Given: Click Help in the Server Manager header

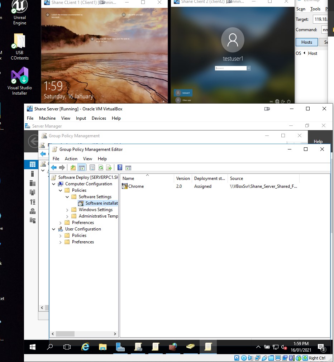Looking at the screenshot, I should tap(318, 142).
